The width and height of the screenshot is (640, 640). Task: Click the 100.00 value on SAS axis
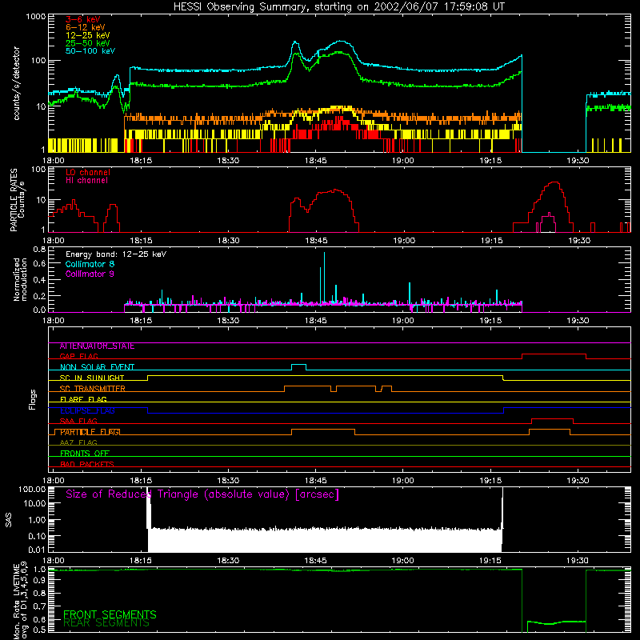tap(32, 489)
